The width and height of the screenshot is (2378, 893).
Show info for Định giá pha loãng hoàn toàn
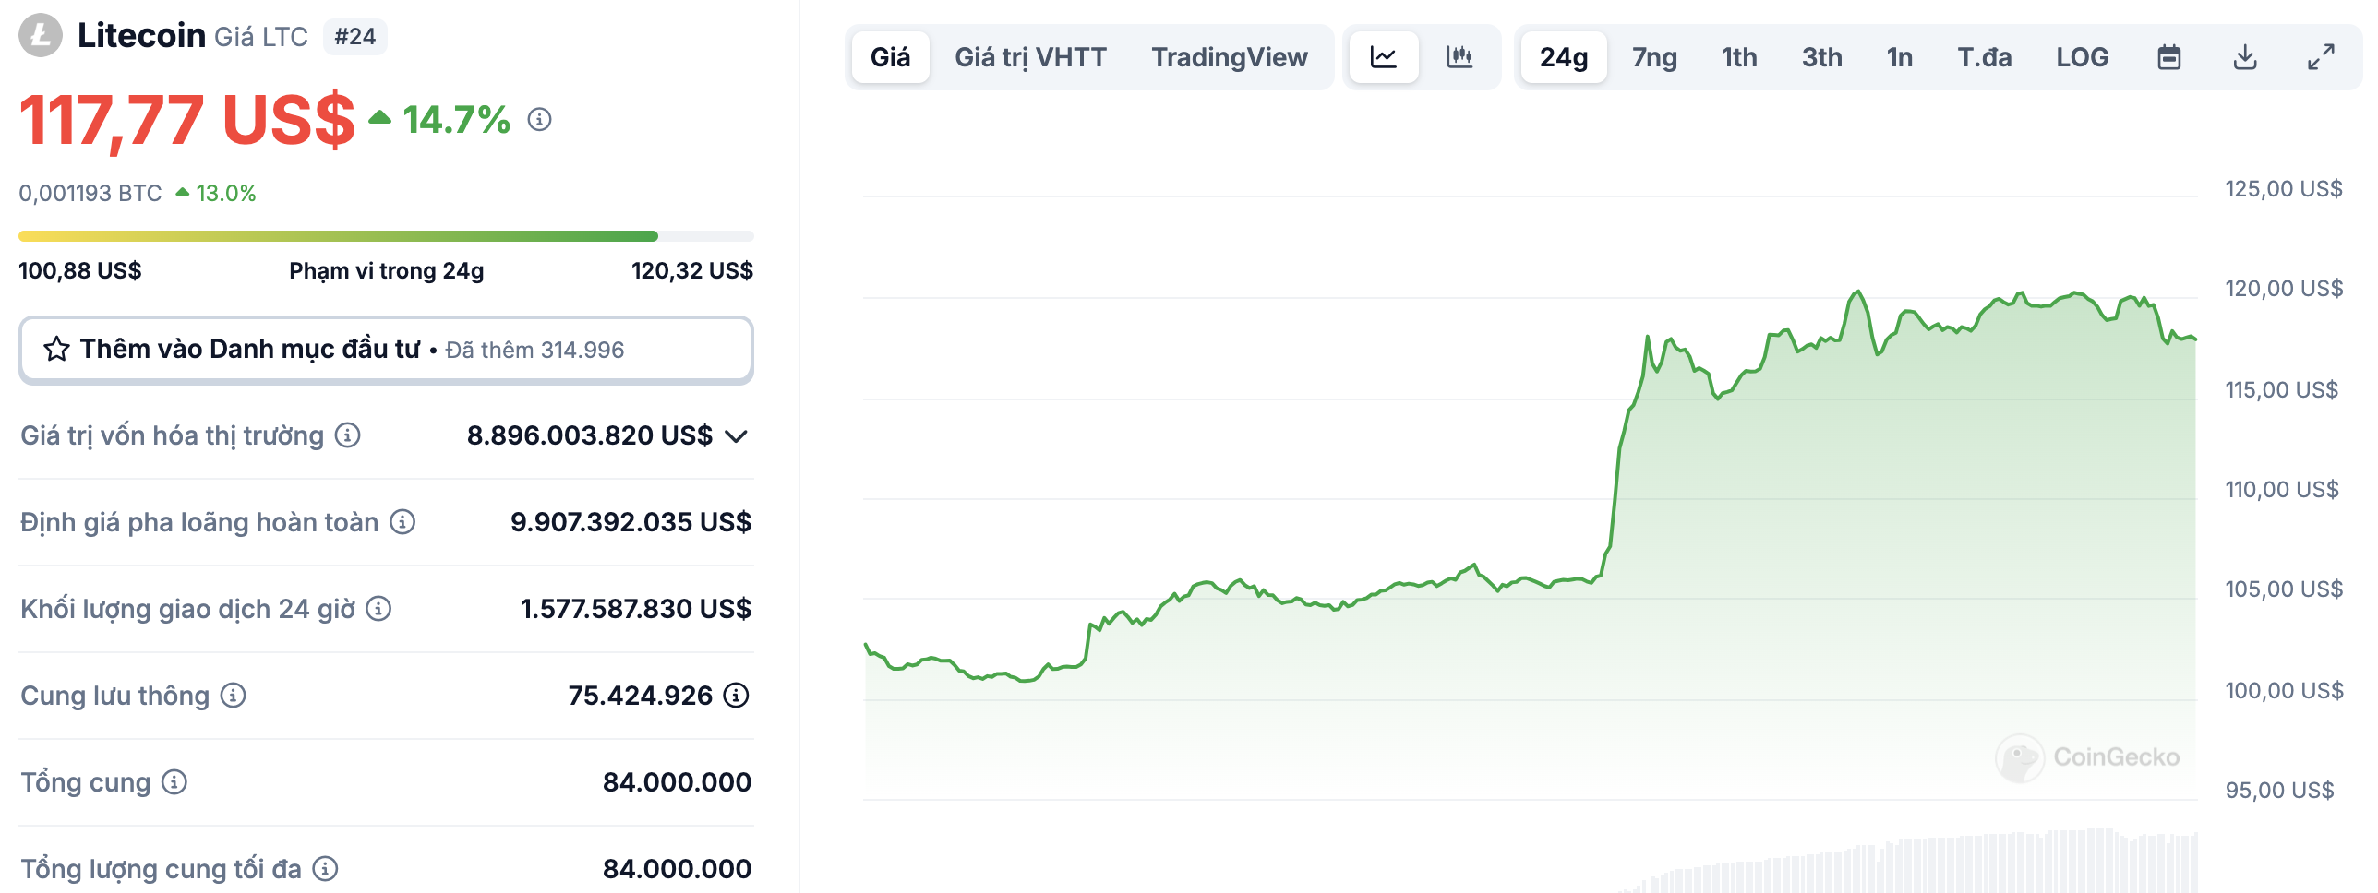[402, 522]
